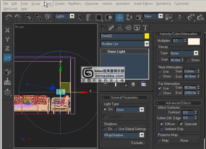206x149 pixels.
Task: Toggle Window/Crossing selection mode icon
Action: tap(108, 17)
